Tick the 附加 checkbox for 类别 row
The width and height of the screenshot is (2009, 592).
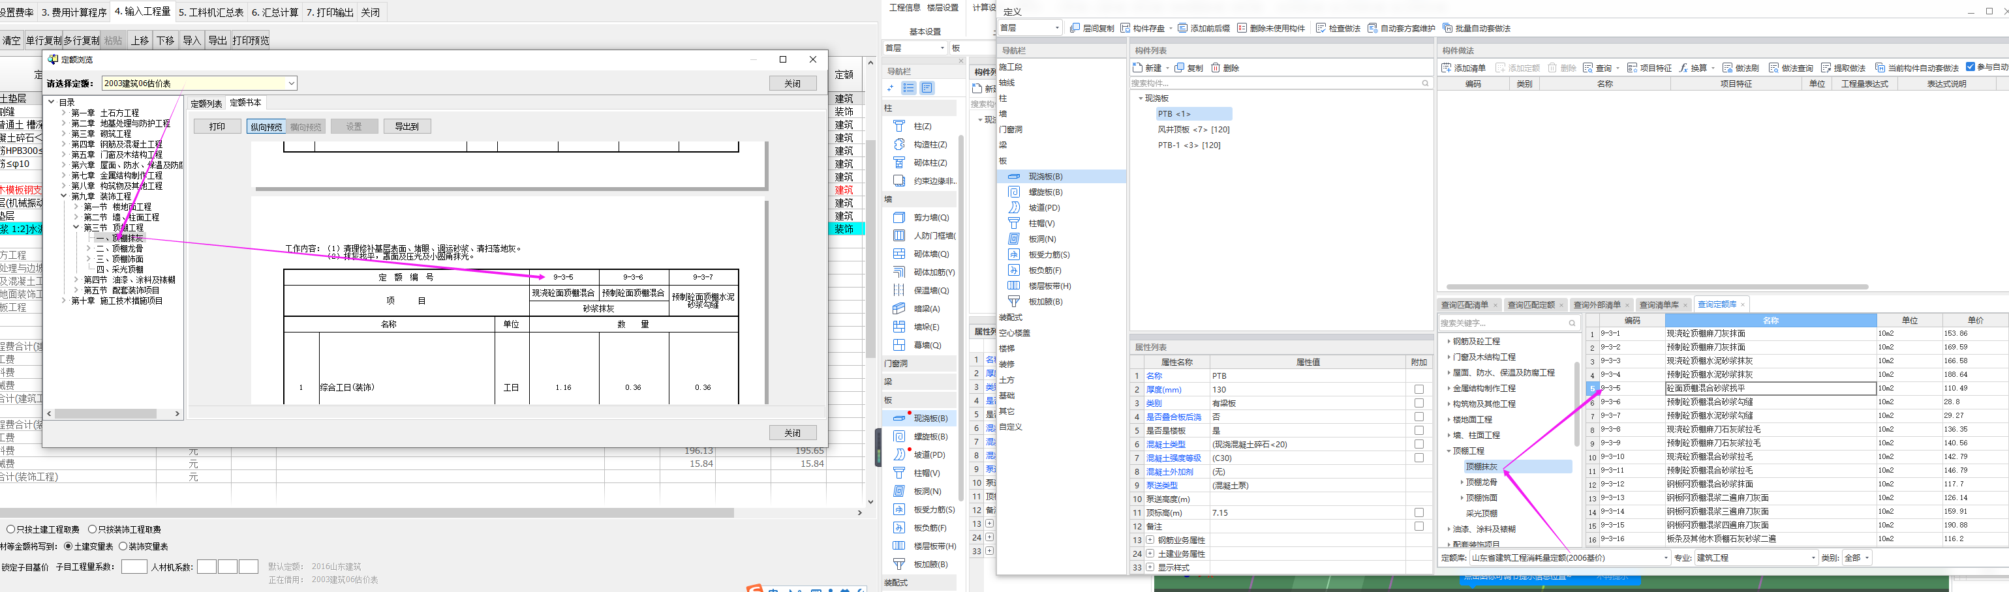pyautogui.click(x=1419, y=404)
